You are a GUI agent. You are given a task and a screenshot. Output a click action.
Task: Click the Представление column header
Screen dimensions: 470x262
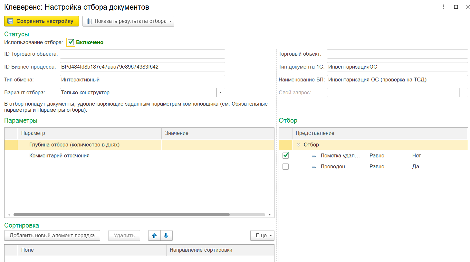tap(380, 133)
